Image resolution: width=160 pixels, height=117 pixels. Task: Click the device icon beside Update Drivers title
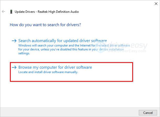coord(11,12)
